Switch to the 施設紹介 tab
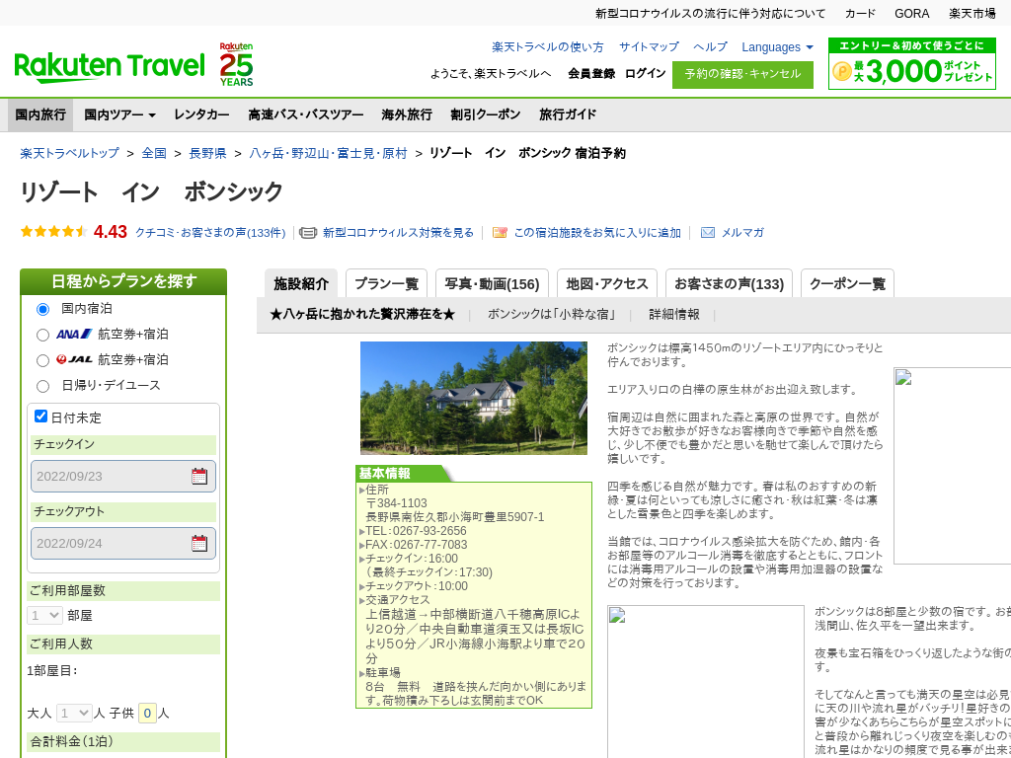This screenshot has height=758, width=1011. (301, 283)
